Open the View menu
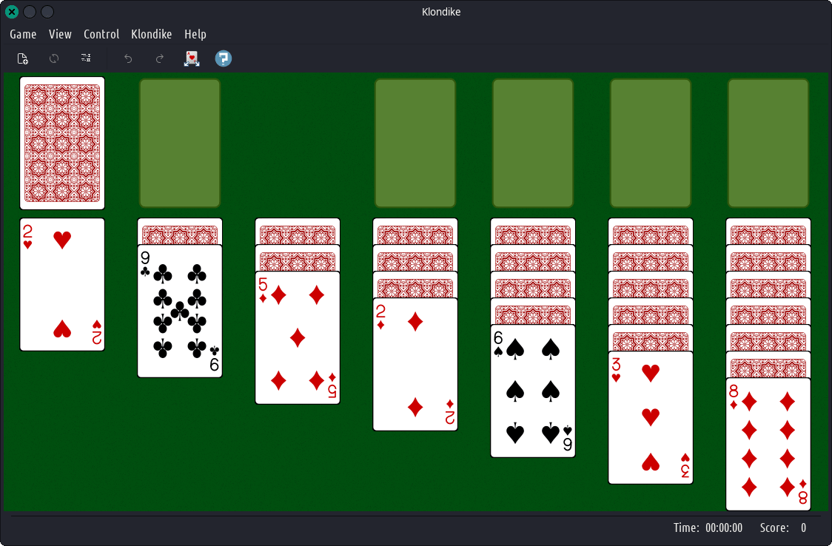 (60, 34)
